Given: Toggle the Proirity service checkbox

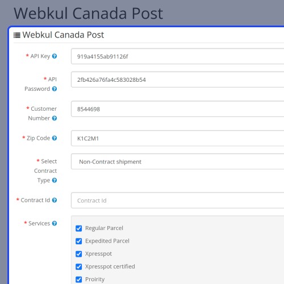Looking at the screenshot, I should [79, 279].
